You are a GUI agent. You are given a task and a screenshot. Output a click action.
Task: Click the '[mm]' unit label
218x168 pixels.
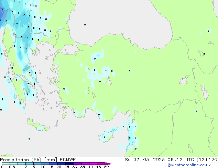pos(51,160)
